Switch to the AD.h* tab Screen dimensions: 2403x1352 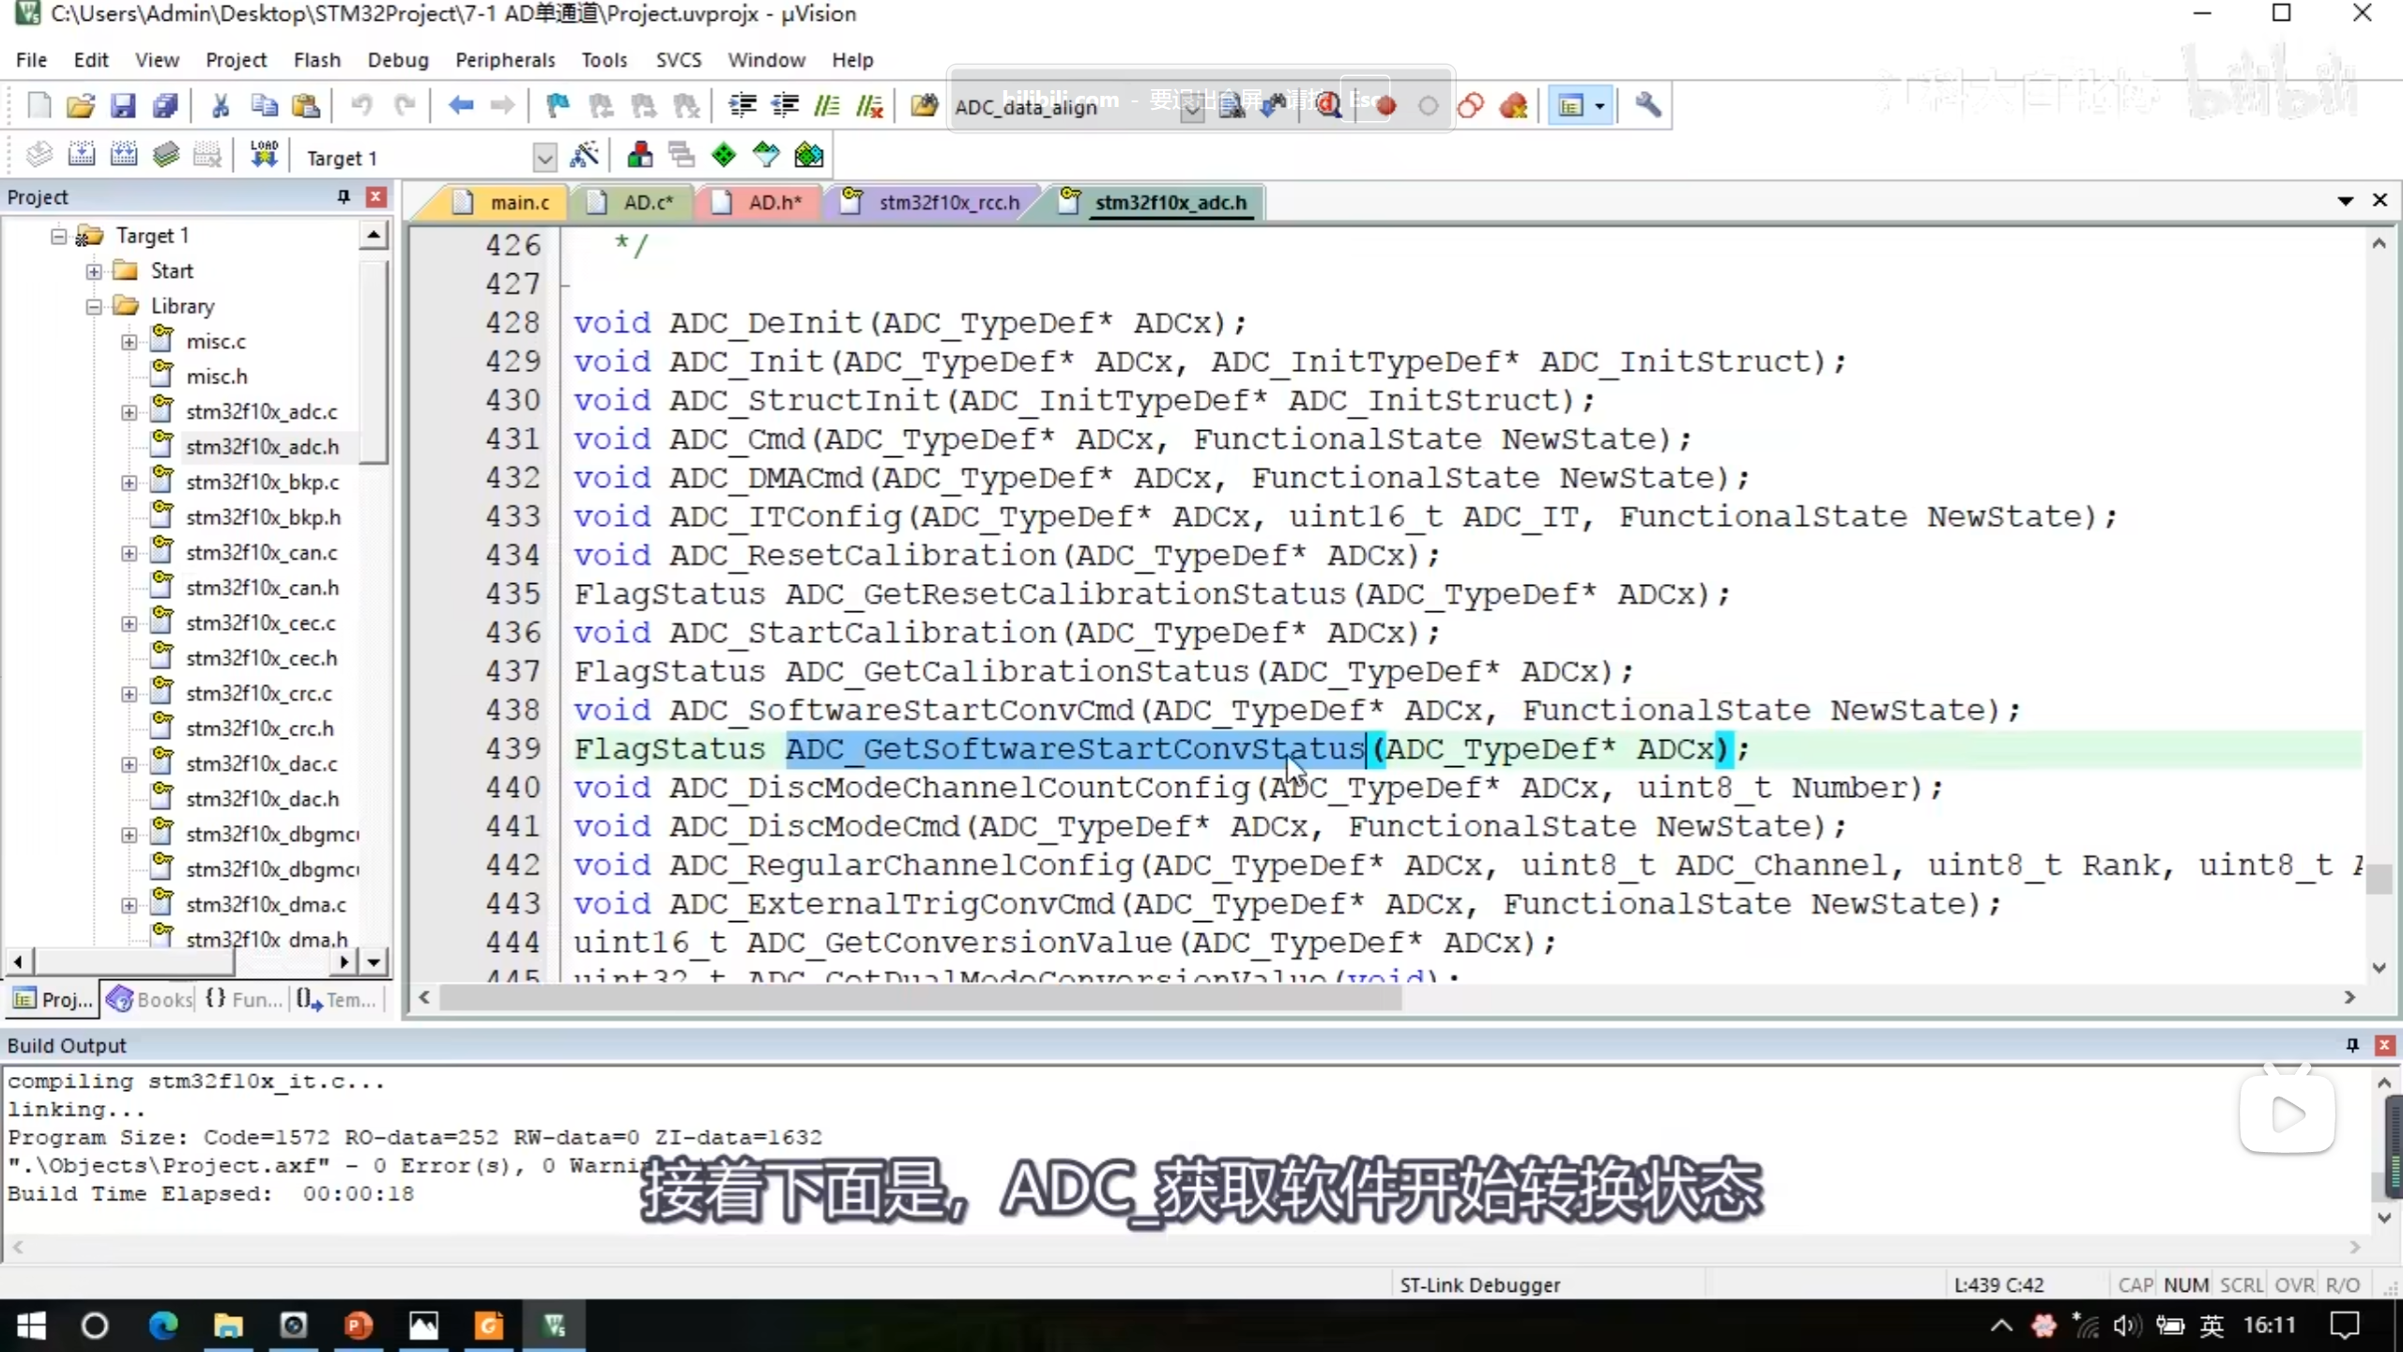click(x=762, y=203)
